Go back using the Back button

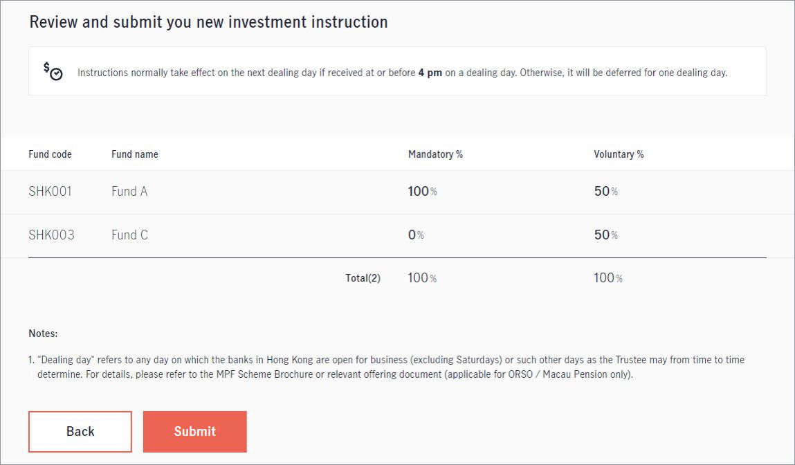(80, 432)
